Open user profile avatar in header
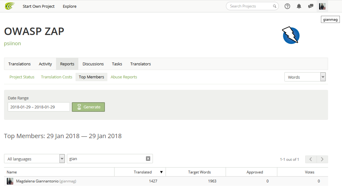Viewport: 342px width, 188px height. pos(322,6)
